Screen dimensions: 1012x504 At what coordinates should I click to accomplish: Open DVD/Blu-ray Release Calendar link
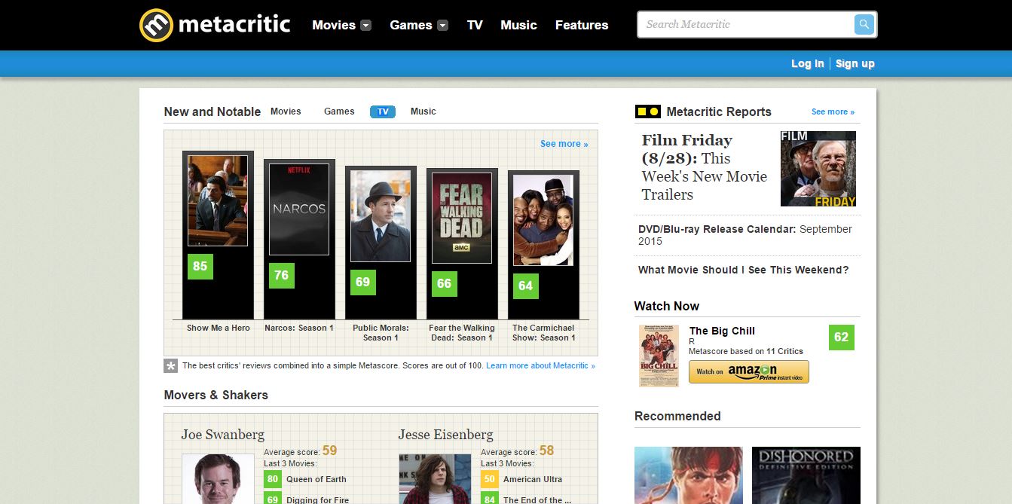745,235
